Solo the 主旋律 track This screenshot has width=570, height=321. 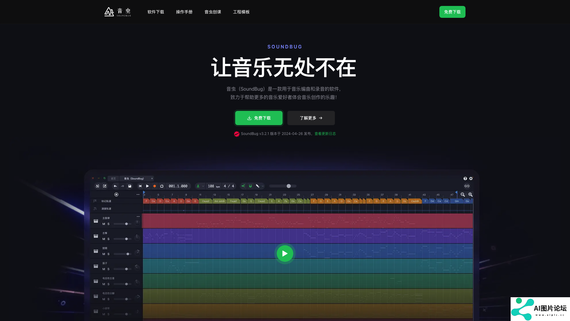tap(108, 224)
